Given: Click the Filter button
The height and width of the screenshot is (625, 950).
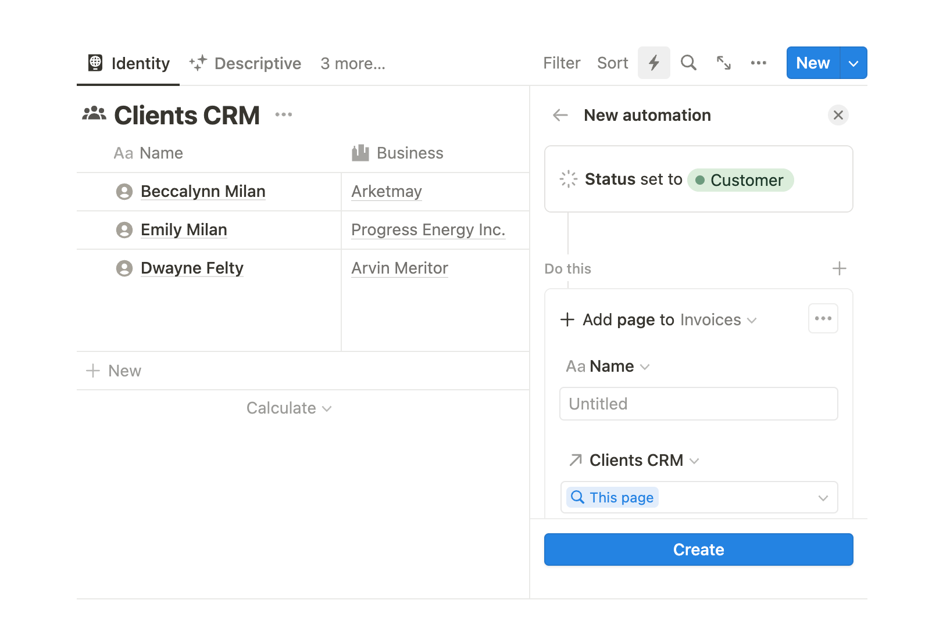Looking at the screenshot, I should [x=561, y=63].
